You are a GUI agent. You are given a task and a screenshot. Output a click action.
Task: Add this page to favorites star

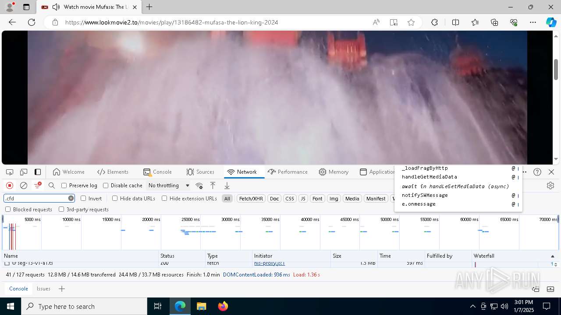pyautogui.click(x=411, y=22)
